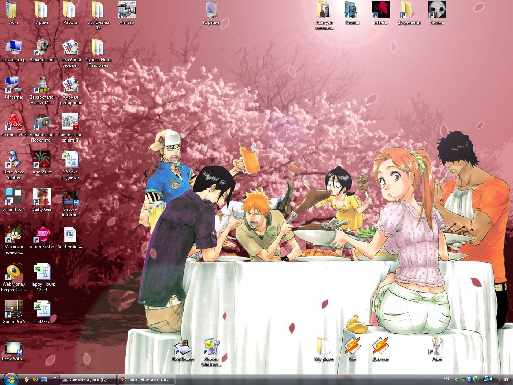Switch to Съемный диск (L:) taskbar window
Viewport: 513px width, 385px height.
coord(88,379)
